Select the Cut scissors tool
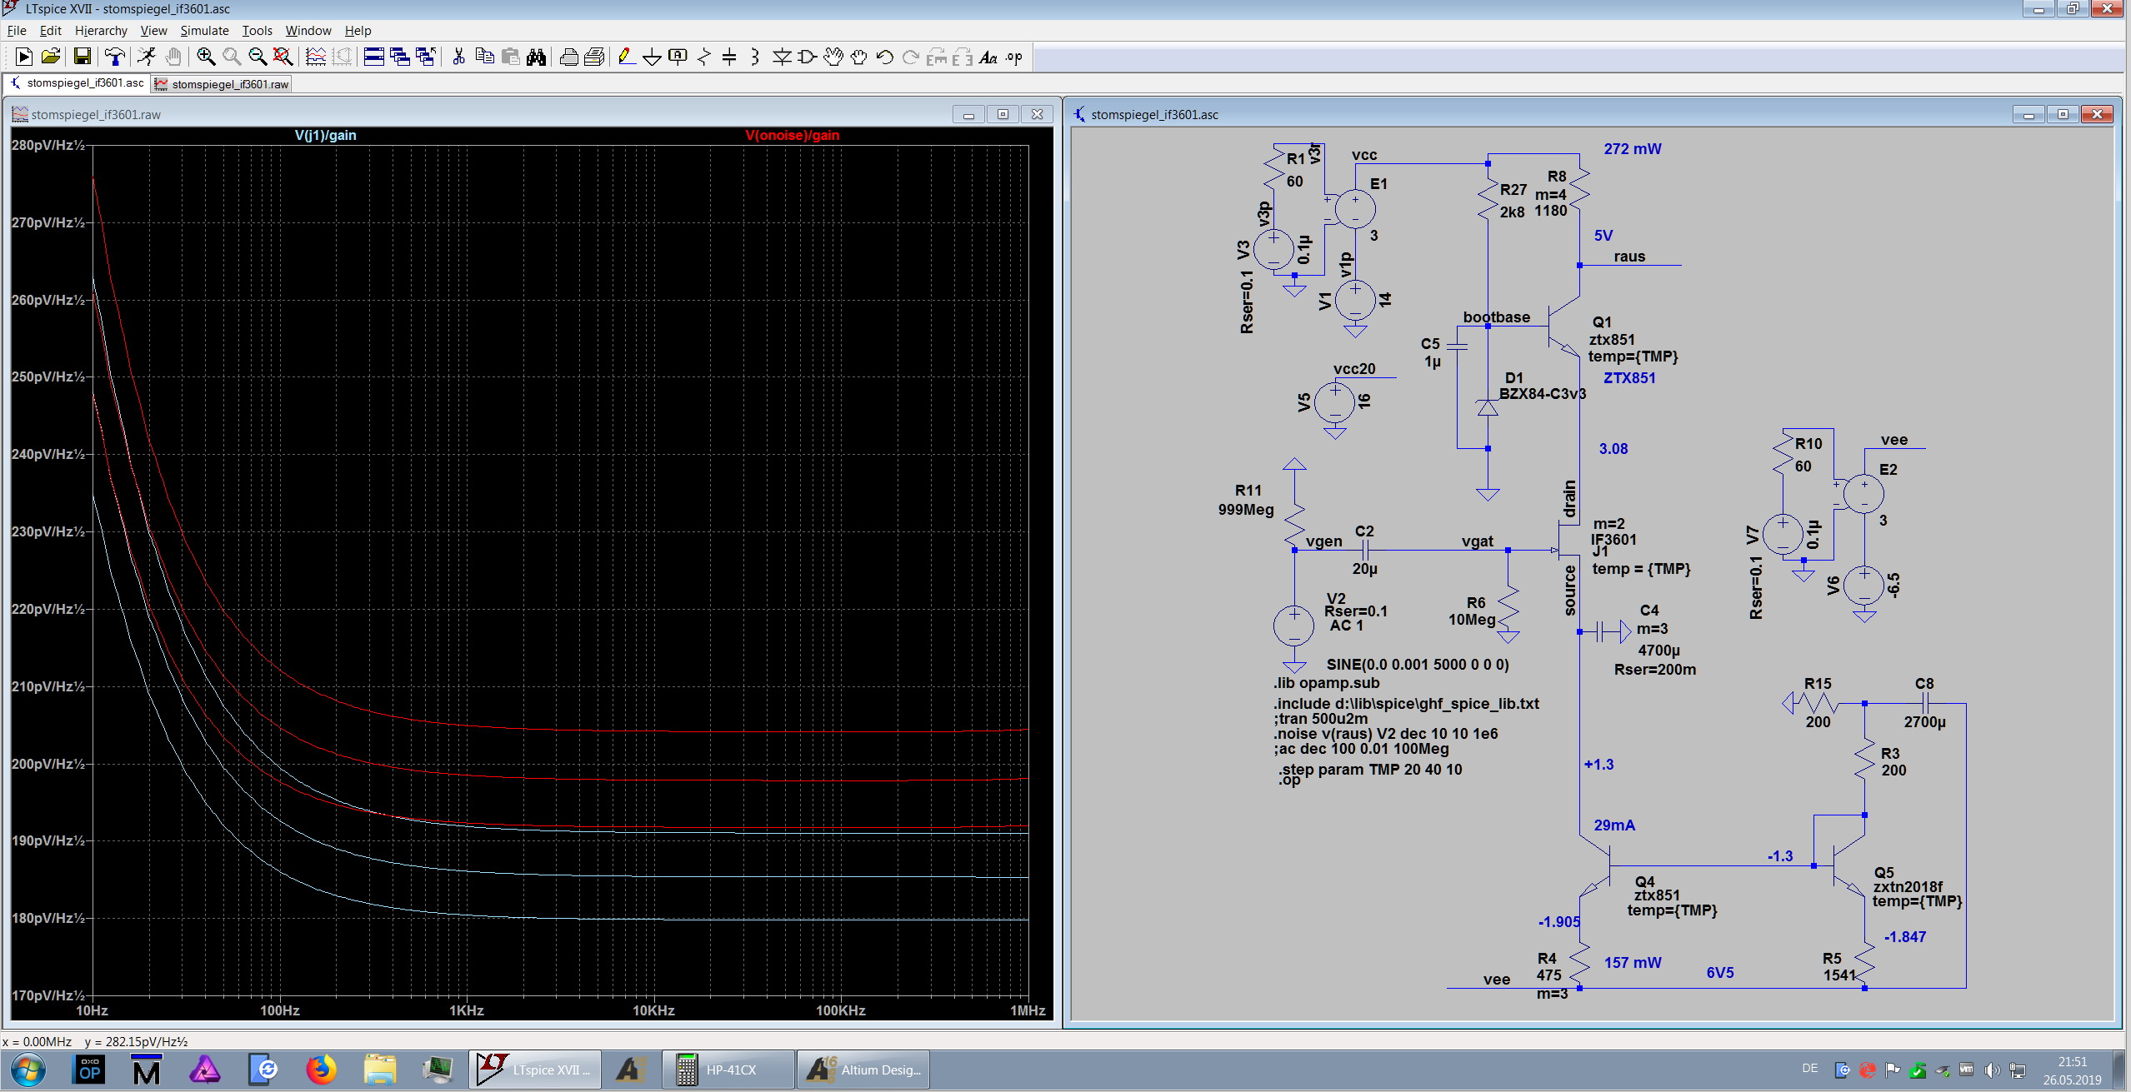This screenshot has height=1092, width=2131. (458, 57)
